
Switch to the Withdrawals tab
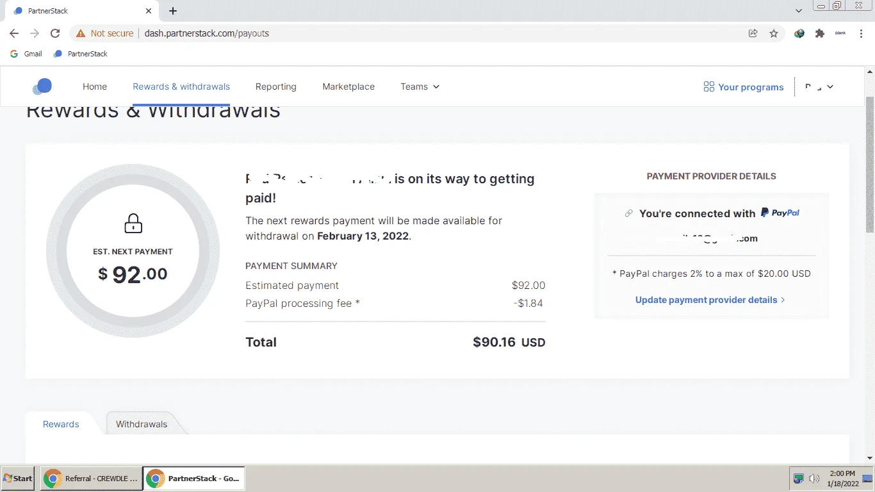click(x=142, y=424)
